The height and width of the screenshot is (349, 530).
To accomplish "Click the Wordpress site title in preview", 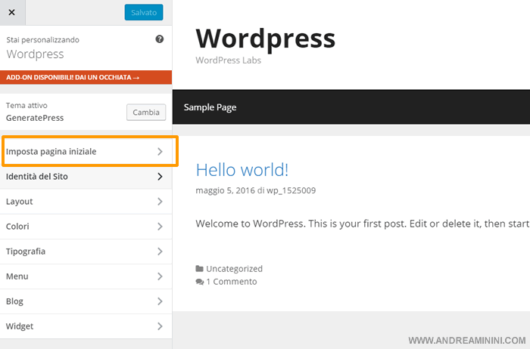I will click(265, 39).
